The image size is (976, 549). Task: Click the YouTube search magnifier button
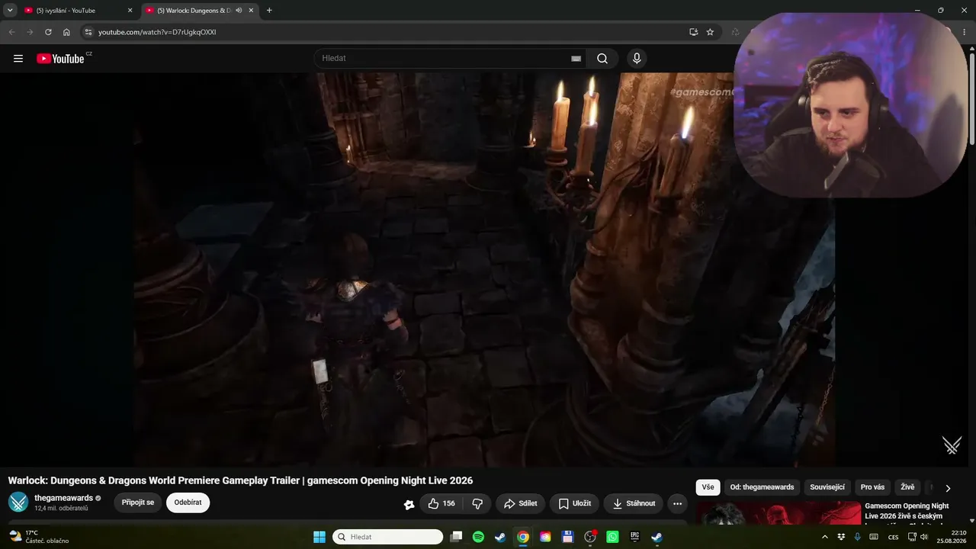coord(602,59)
